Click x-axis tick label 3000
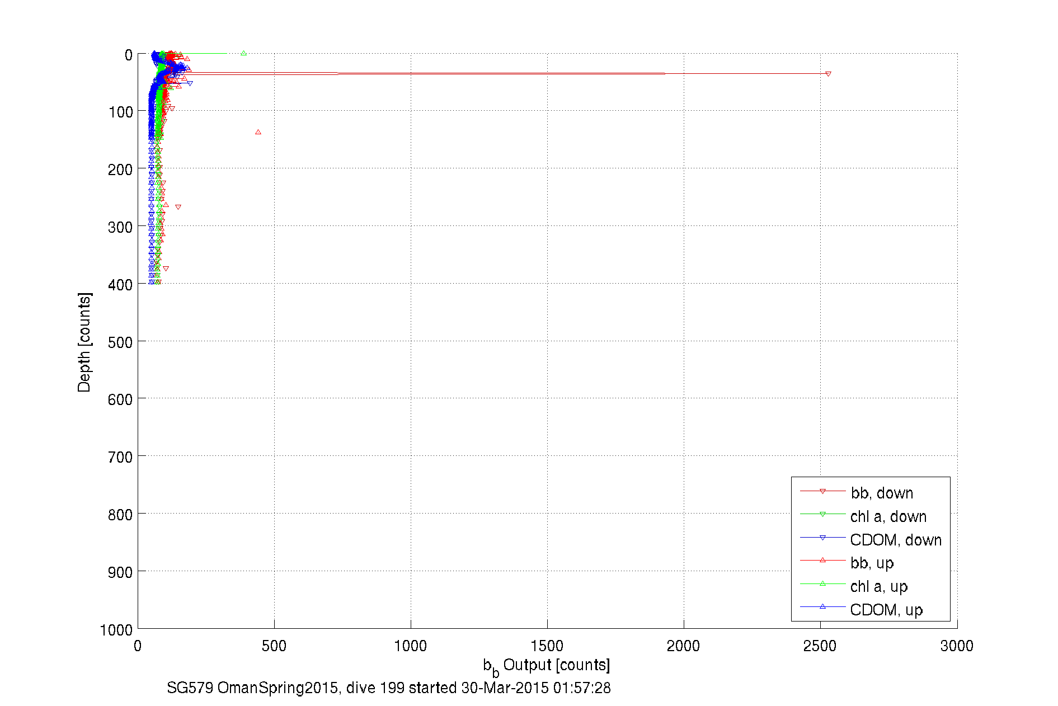1058x706 pixels. coord(957,646)
